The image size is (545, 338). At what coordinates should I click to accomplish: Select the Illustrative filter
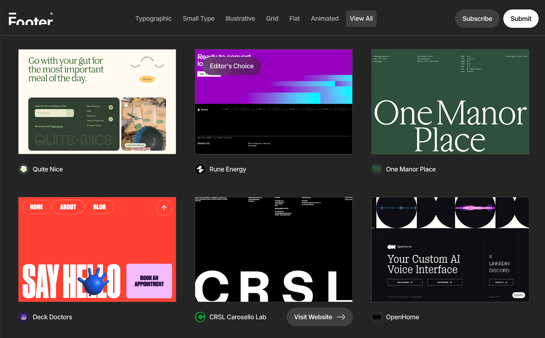pos(240,19)
